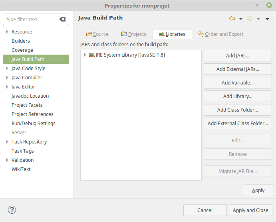Click Apply and Close button

(250, 210)
